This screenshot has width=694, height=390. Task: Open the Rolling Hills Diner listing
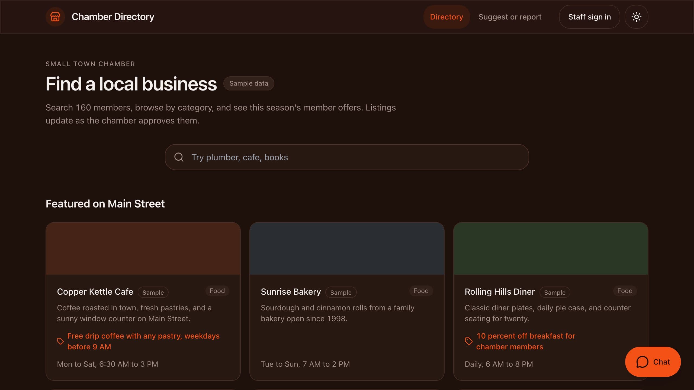(500, 292)
